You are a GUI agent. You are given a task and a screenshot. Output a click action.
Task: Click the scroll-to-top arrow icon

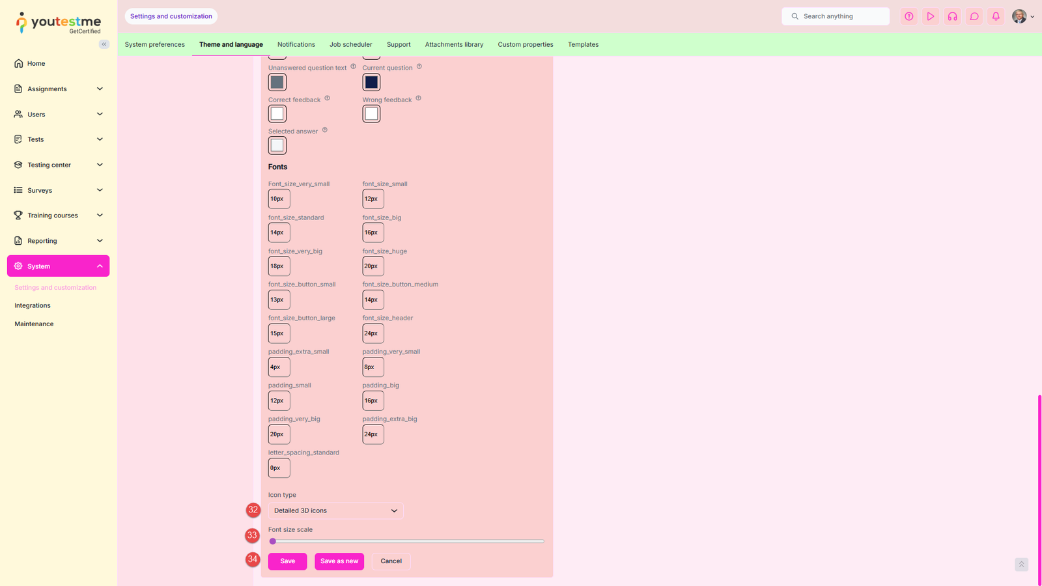pyautogui.click(x=1021, y=565)
